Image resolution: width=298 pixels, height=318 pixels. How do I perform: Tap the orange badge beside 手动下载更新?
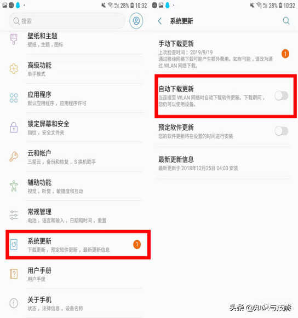285,54
